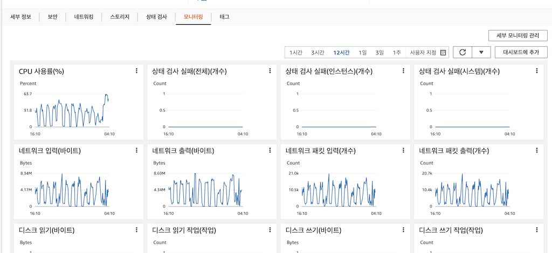Open menu for 디스크 읽기(바이트) widget

(x=136, y=230)
